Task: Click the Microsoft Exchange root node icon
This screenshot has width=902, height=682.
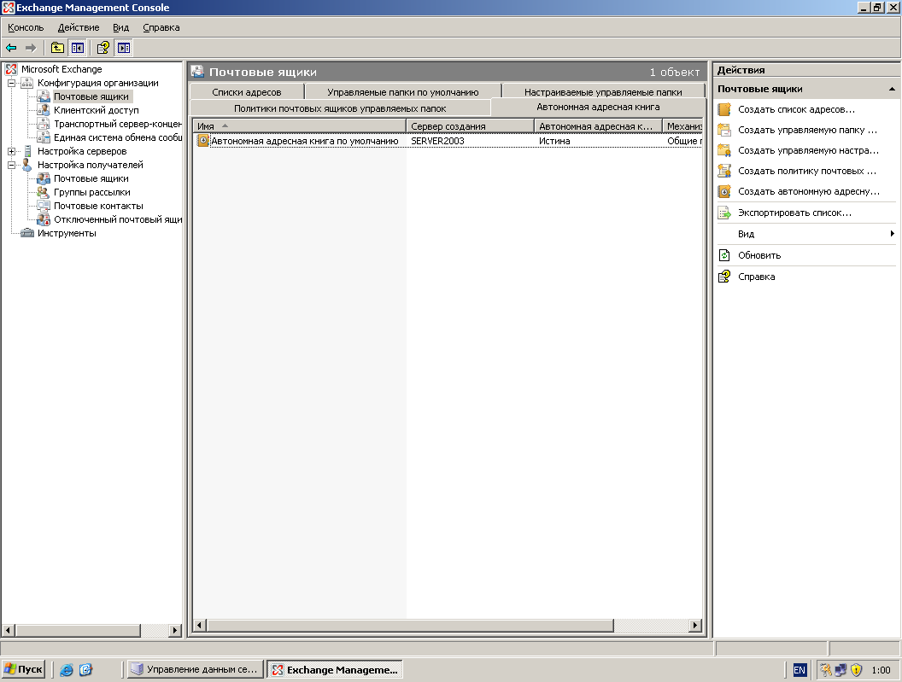Action: pyautogui.click(x=11, y=69)
